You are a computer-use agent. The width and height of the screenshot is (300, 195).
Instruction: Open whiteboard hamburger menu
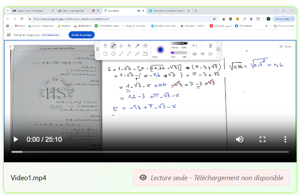click(11, 46)
